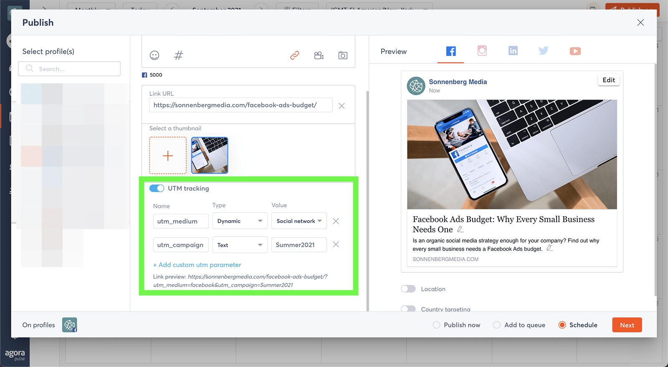
Task: Click the Agorapulse logo in the sidebar
Action: [15, 355]
